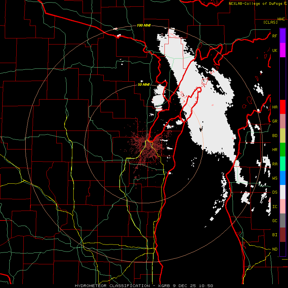
Task: Click the 50 NMI range ring label
Action: tap(144, 85)
